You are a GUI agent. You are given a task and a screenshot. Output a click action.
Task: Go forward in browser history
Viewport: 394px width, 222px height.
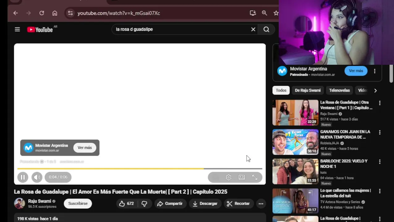pos(29,13)
